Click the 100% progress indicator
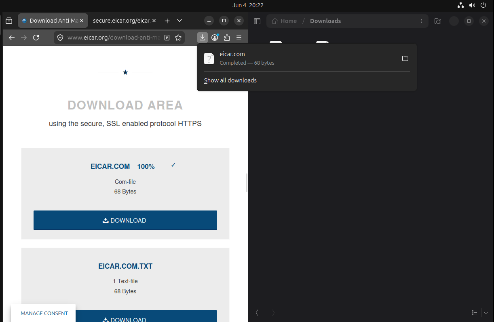The width and height of the screenshot is (494, 322). [x=146, y=166]
